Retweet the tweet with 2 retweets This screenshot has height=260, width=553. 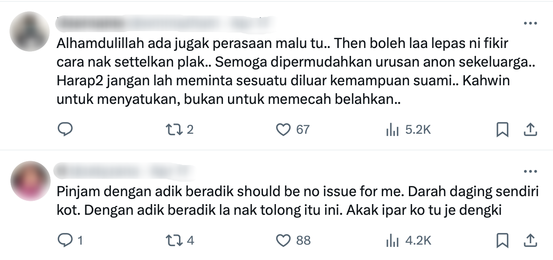pyautogui.click(x=180, y=130)
